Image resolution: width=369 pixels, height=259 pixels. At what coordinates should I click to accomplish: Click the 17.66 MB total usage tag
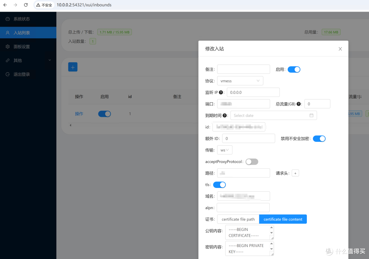pos(331,32)
